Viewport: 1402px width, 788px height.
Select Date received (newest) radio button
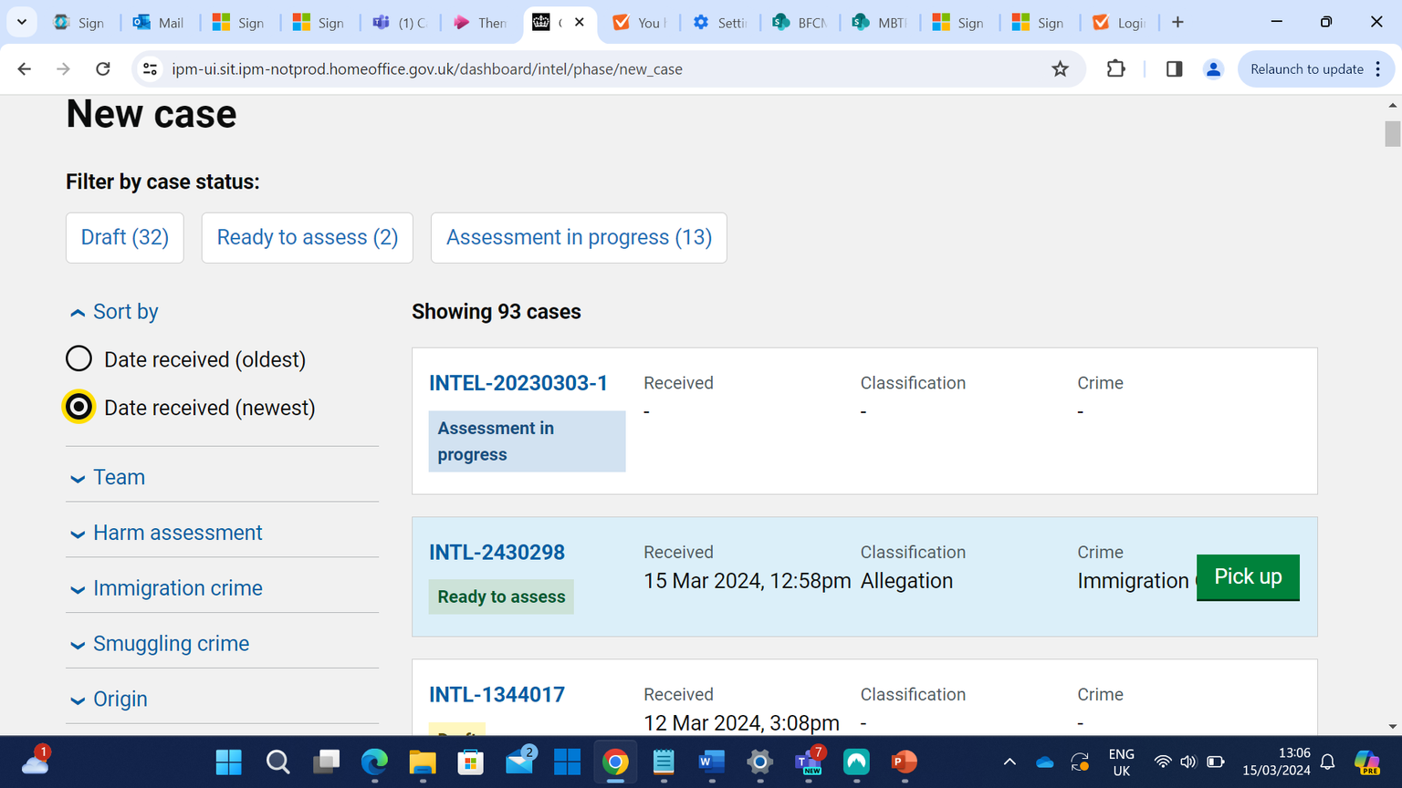point(78,407)
